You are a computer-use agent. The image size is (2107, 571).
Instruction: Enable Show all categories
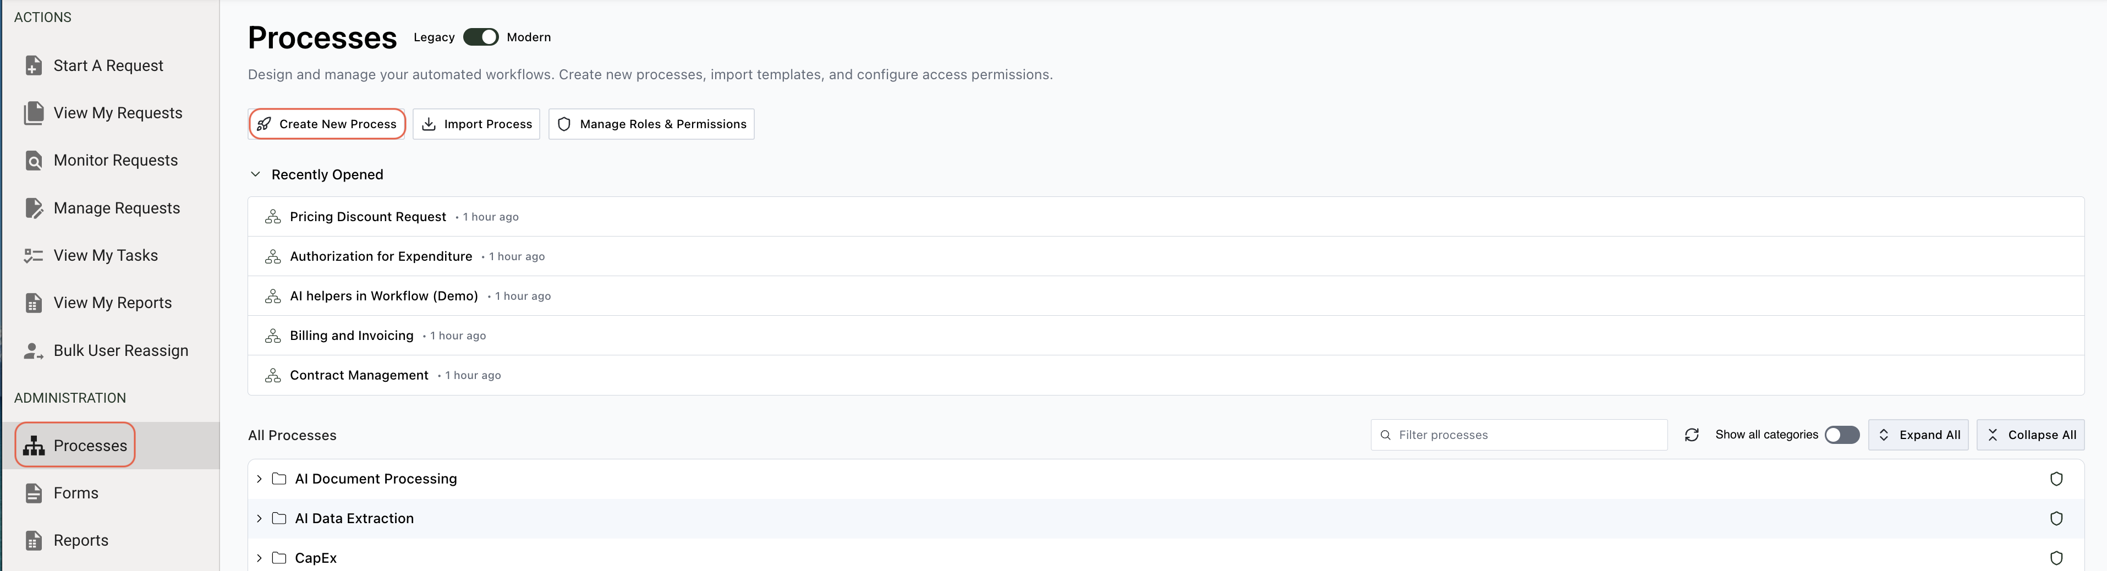pyautogui.click(x=1841, y=435)
